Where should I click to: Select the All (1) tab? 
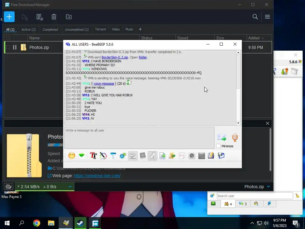pos(10,30)
